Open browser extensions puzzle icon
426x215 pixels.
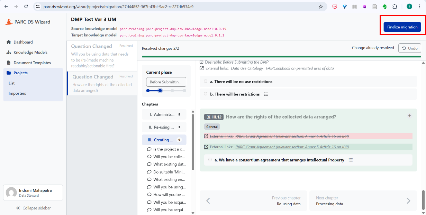(x=395, y=7)
